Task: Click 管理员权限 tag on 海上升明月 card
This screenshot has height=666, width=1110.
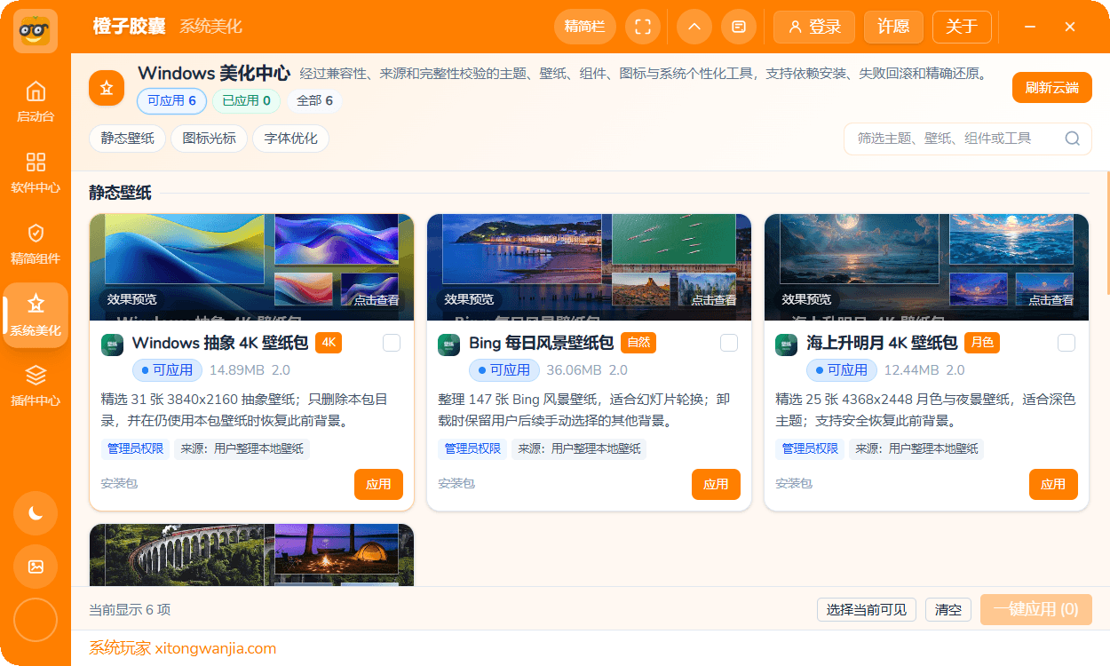Action: [x=811, y=448]
